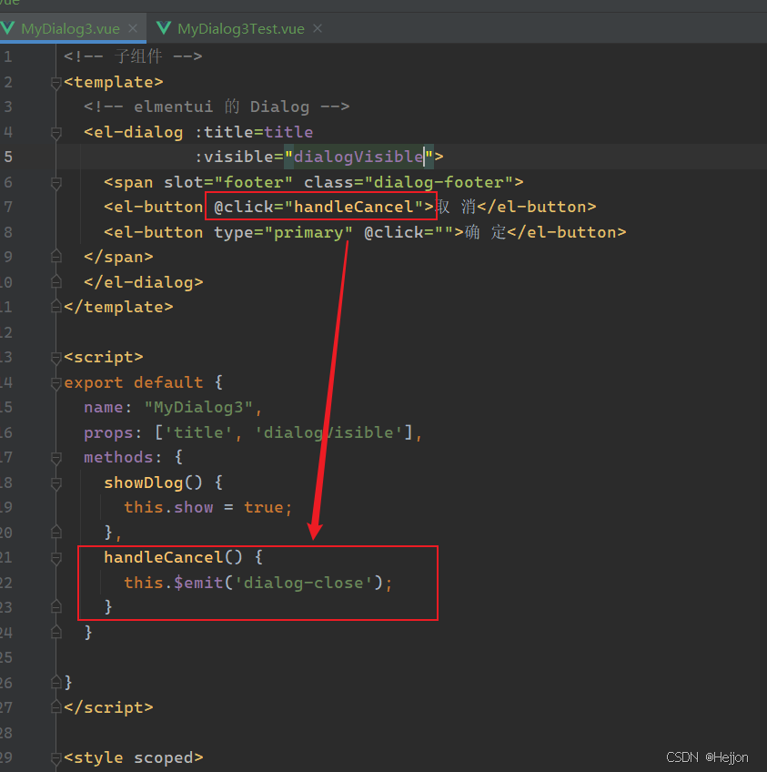Collapse the showDlog() method fold marker
The image size is (767, 772).
click(56, 483)
